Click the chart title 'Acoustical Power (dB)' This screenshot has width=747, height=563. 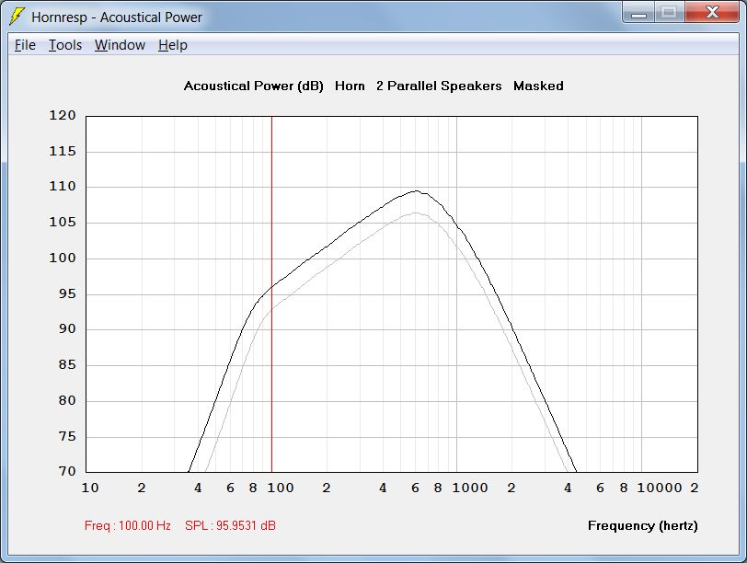(x=254, y=86)
